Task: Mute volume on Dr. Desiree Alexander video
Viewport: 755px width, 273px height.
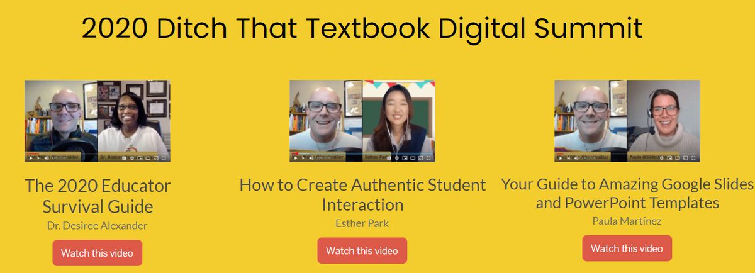Action: pyautogui.click(x=46, y=158)
